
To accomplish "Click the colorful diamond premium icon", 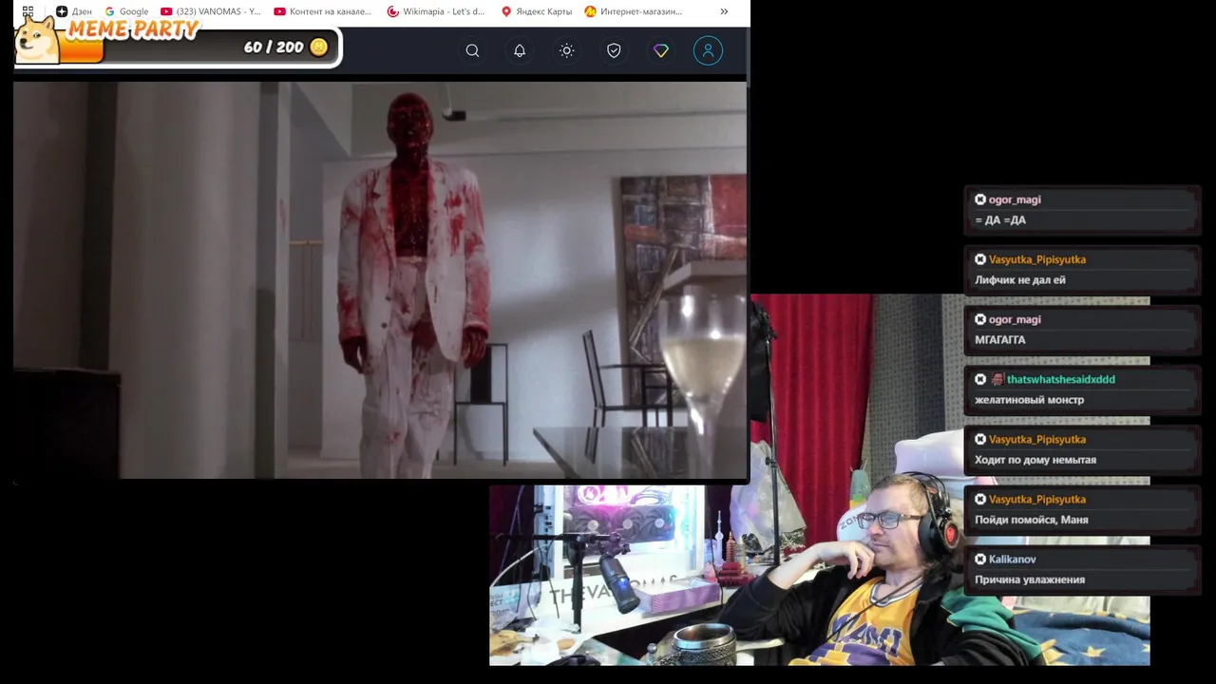I will coord(661,50).
